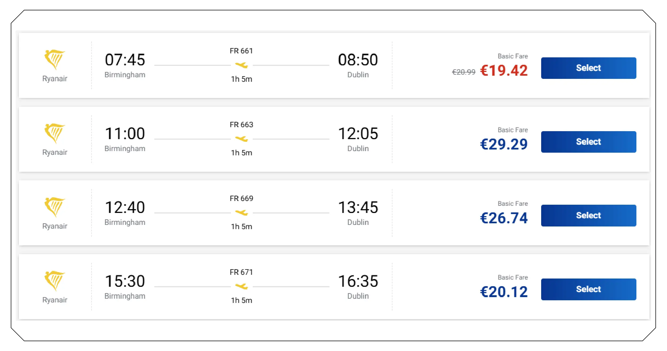Select the 07:45 flight to Dublin

589,68
